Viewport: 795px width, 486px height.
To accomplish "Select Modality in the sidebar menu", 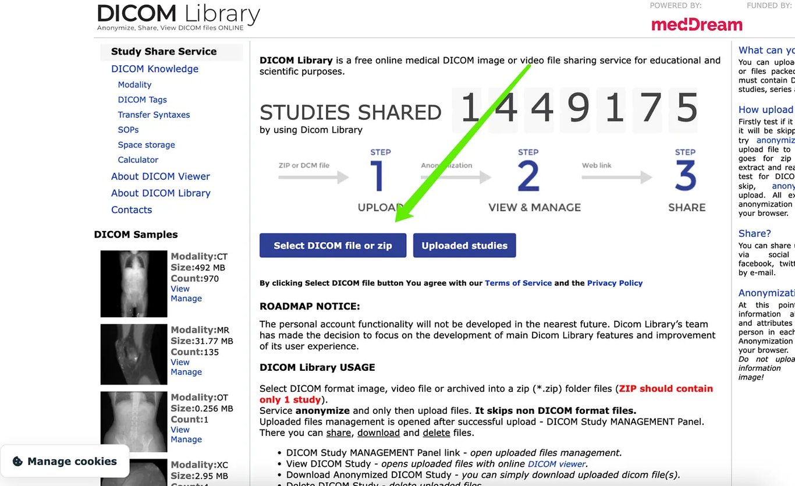I will [x=134, y=85].
